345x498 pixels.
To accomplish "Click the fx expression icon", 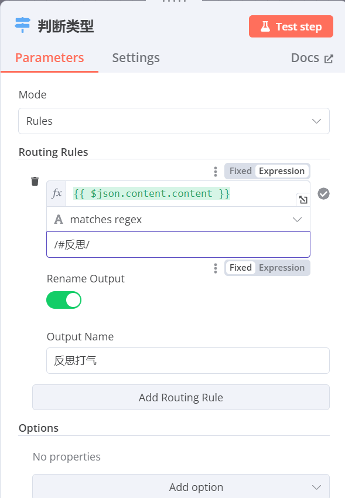I will [56, 193].
